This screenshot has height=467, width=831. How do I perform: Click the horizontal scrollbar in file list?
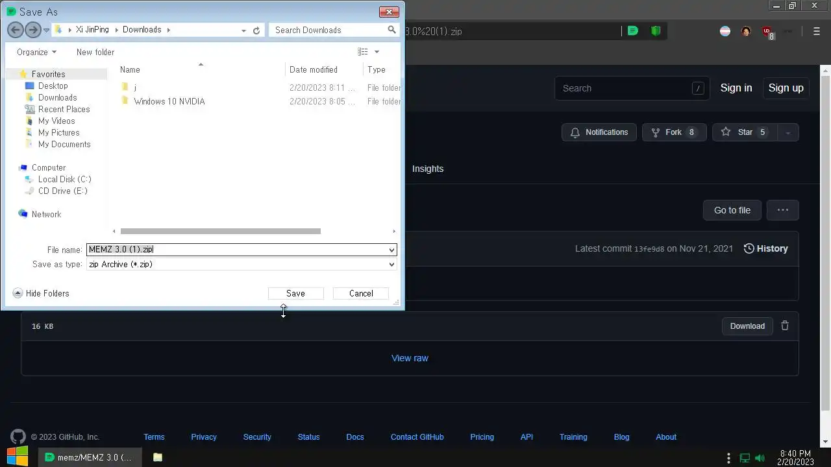[x=220, y=231]
